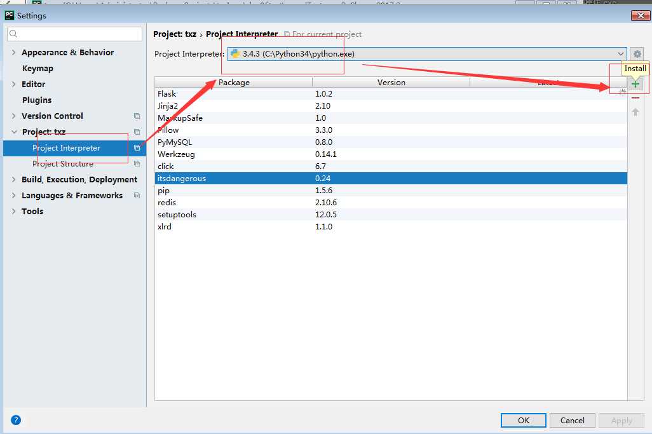The height and width of the screenshot is (434, 652).
Task: Open the Plugins settings page
Action: 37,100
